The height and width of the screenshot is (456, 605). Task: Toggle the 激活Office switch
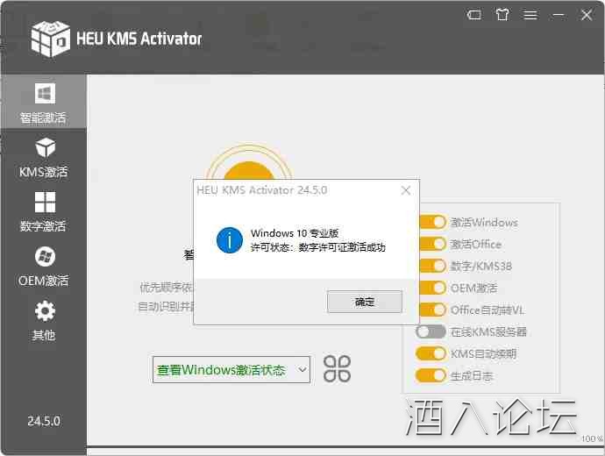[x=431, y=245]
